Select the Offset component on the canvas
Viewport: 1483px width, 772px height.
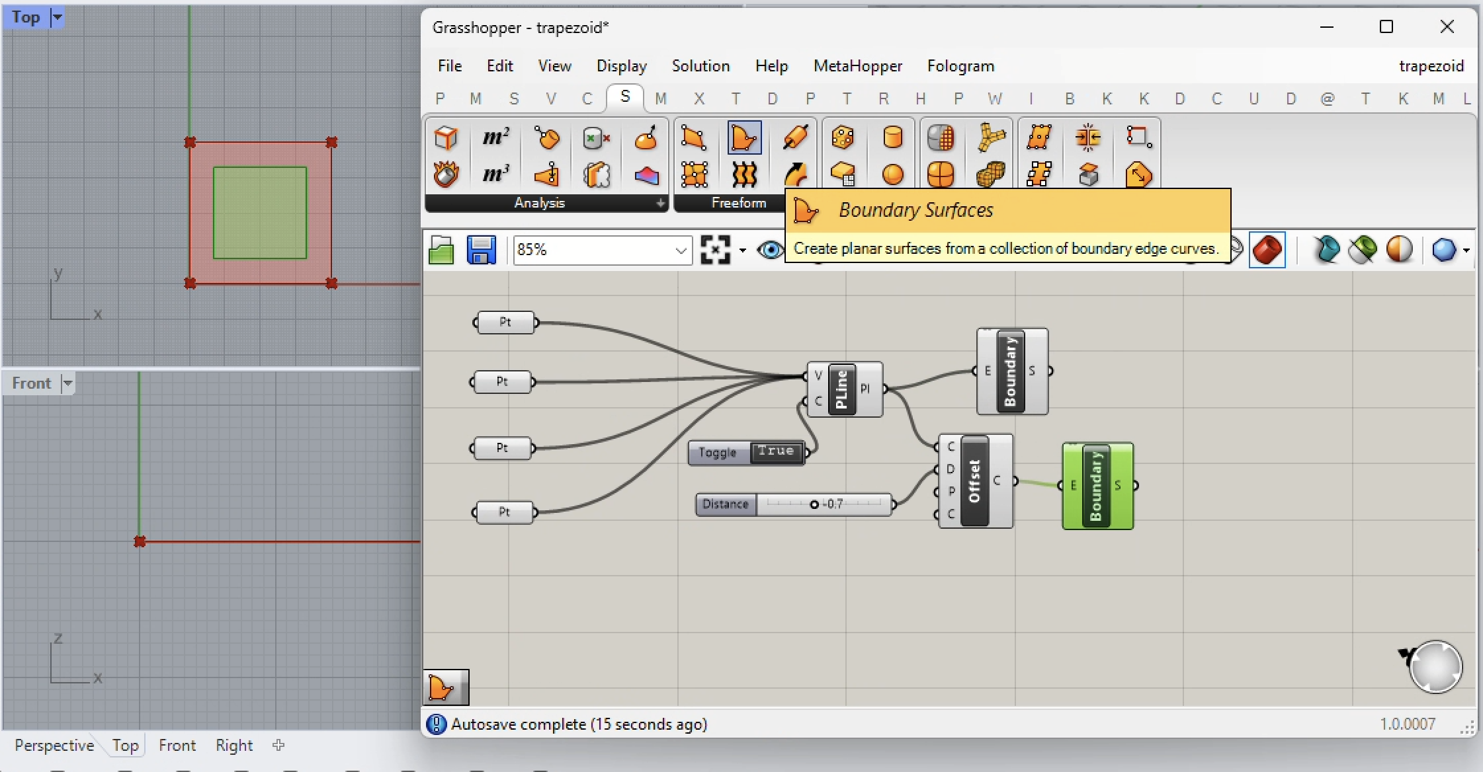(x=974, y=481)
